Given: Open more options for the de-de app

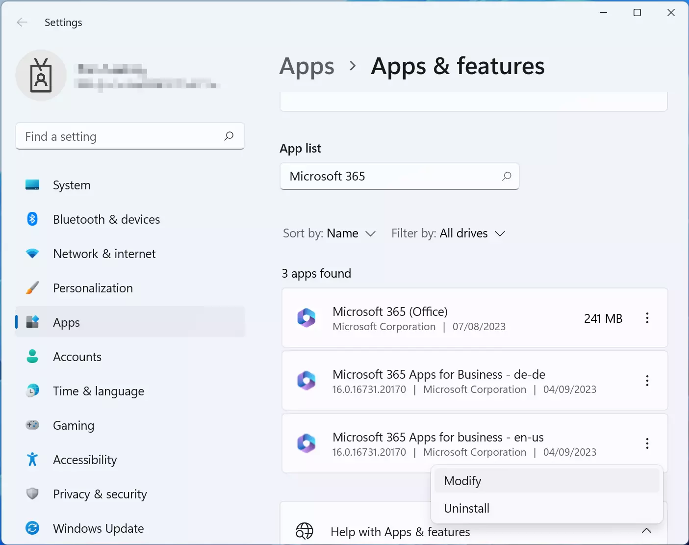Looking at the screenshot, I should pos(647,381).
